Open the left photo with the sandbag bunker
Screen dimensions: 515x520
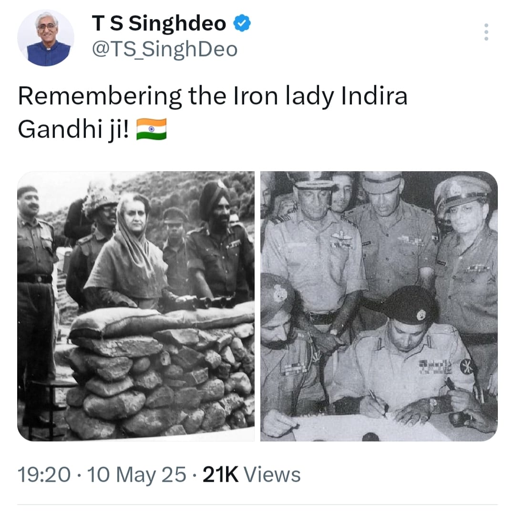136,306
